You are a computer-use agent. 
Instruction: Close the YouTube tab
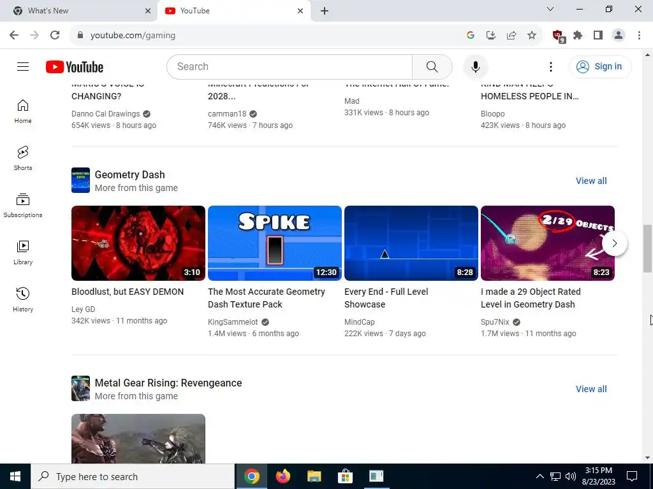coord(300,11)
